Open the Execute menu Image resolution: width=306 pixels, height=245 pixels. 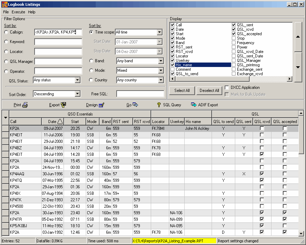pos(18,12)
